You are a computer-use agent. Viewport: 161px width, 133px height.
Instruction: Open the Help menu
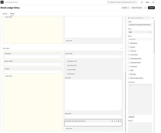point(148,2)
